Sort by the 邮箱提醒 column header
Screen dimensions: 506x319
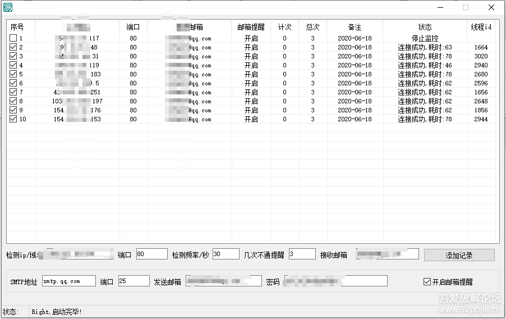point(251,27)
